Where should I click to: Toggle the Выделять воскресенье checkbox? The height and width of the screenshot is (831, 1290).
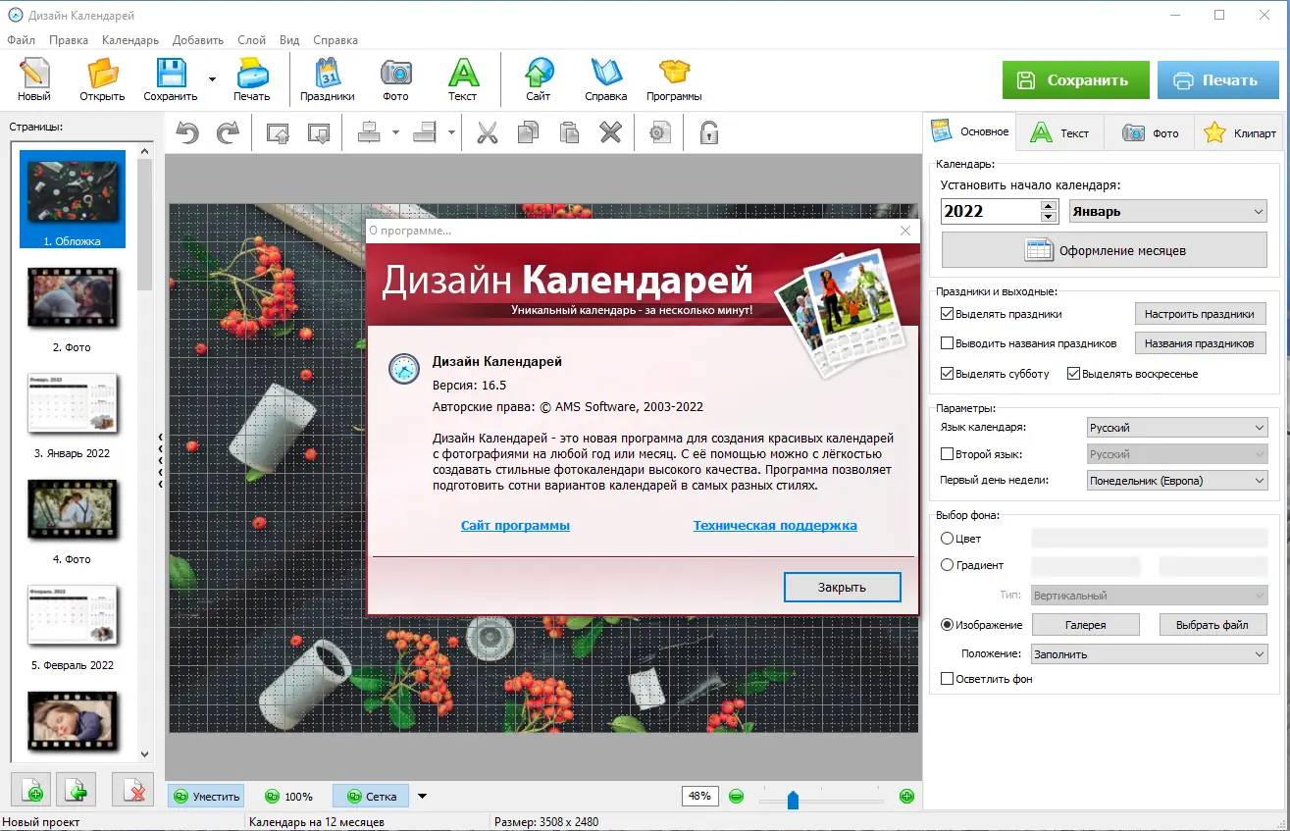pyautogui.click(x=1074, y=374)
